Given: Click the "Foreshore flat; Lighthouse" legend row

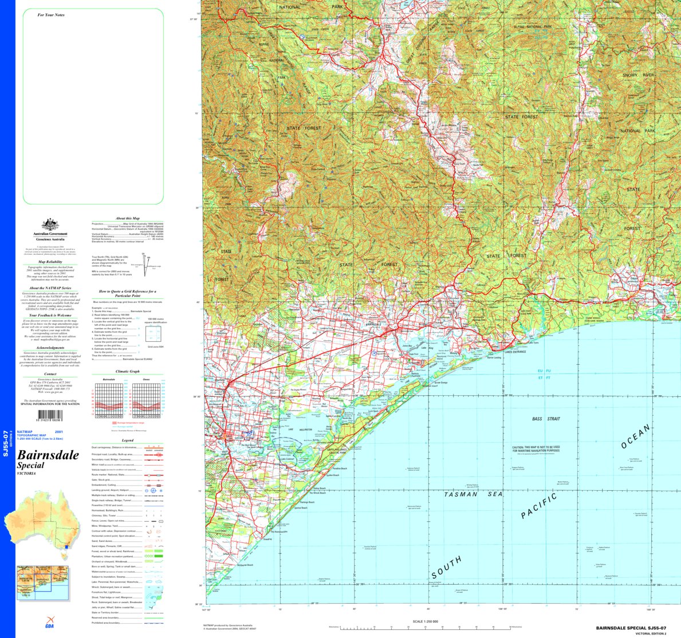Looking at the screenshot, I should (x=128, y=592).
